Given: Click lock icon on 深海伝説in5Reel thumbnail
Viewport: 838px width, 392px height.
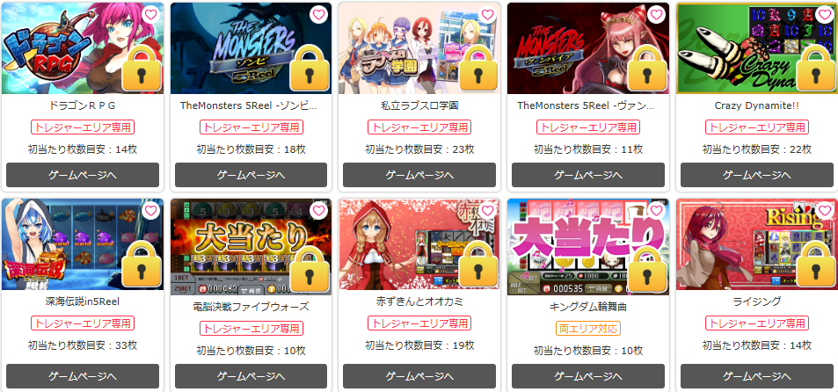Looking at the screenshot, I should [x=142, y=264].
